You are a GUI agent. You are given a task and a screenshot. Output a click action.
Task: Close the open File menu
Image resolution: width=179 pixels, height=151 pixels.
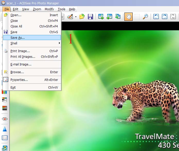click(x=6, y=9)
